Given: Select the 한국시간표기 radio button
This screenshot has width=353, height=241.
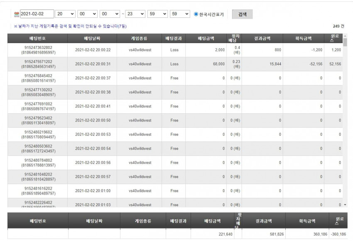Looking at the screenshot, I should 196,14.
